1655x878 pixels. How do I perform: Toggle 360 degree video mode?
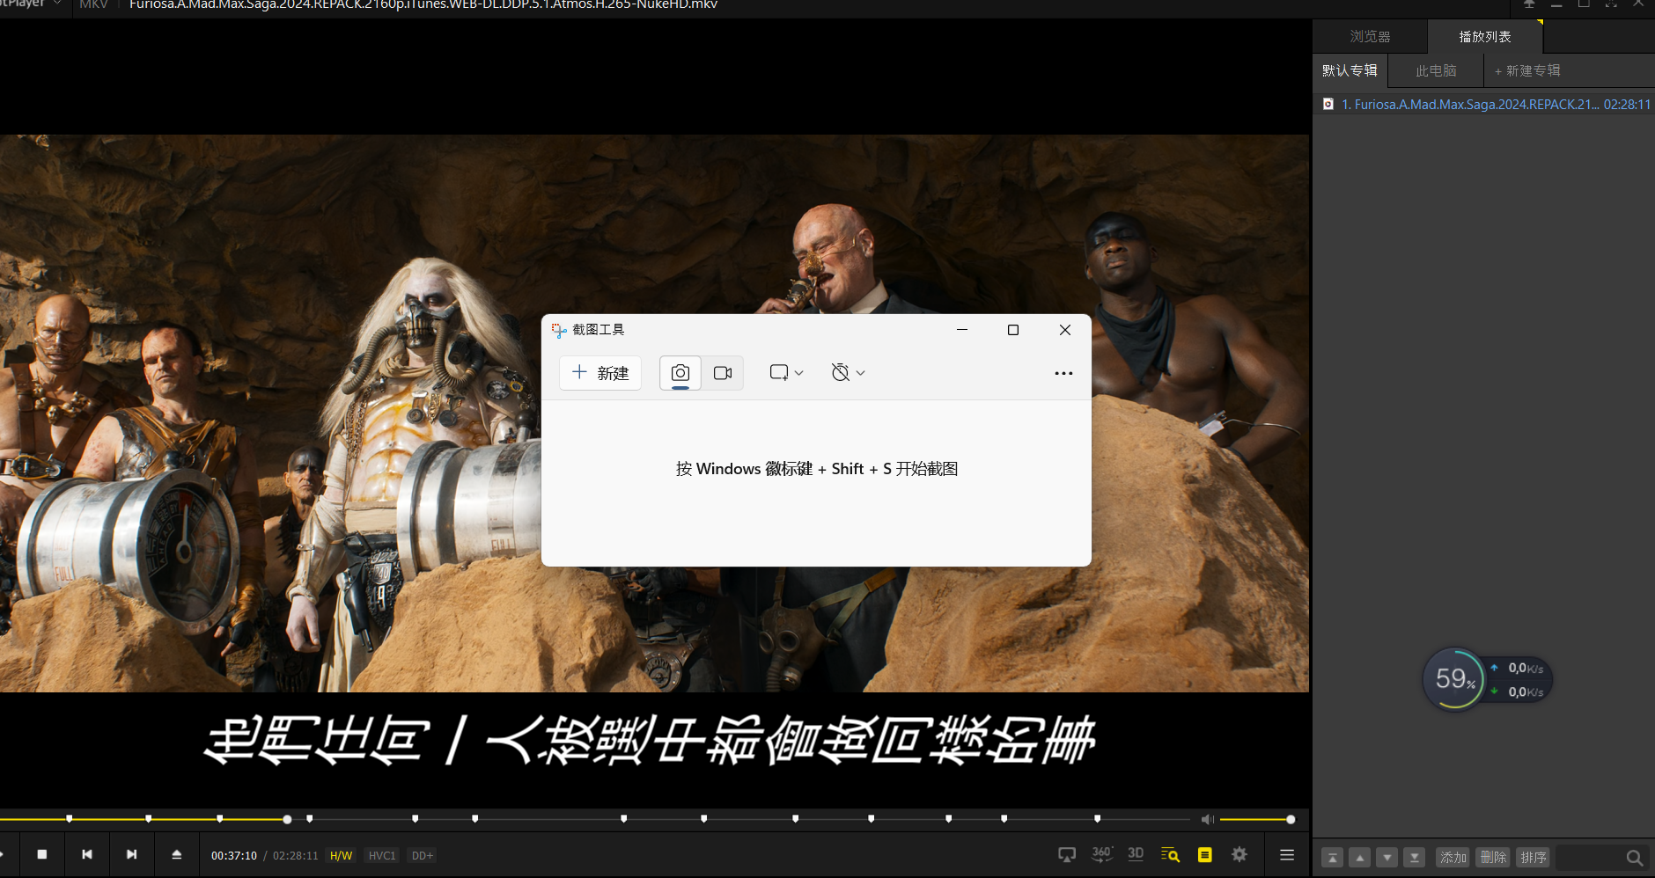1102,854
